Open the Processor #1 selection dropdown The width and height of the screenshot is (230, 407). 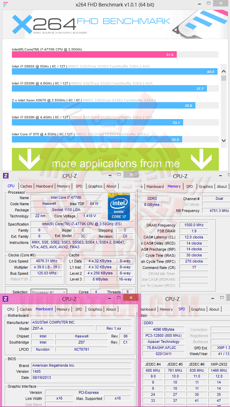[49, 292]
